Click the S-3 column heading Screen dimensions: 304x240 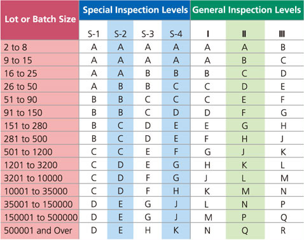(x=148, y=34)
